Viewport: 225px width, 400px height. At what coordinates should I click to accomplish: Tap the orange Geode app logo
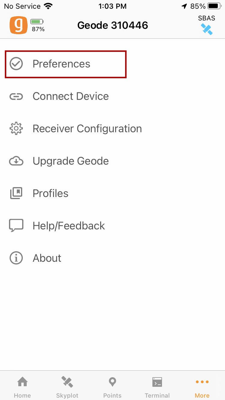pos(18,25)
